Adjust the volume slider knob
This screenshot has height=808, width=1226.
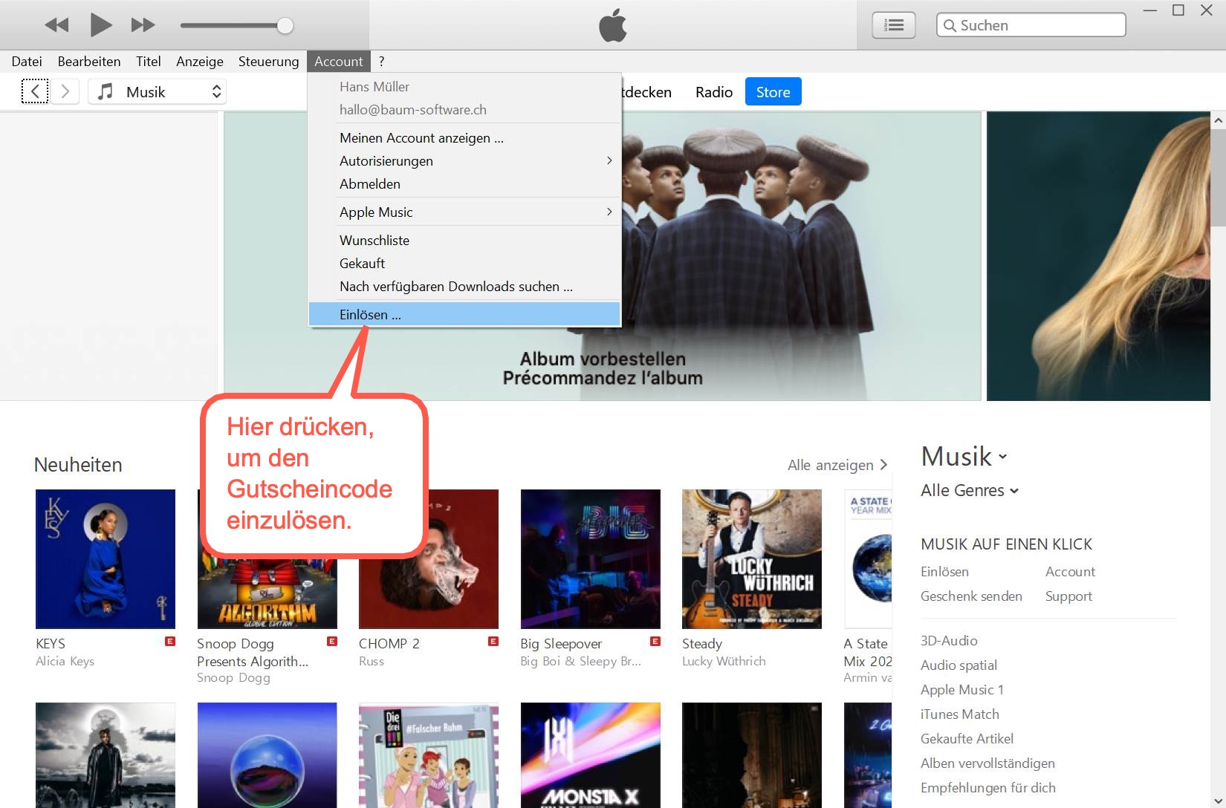(285, 26)
